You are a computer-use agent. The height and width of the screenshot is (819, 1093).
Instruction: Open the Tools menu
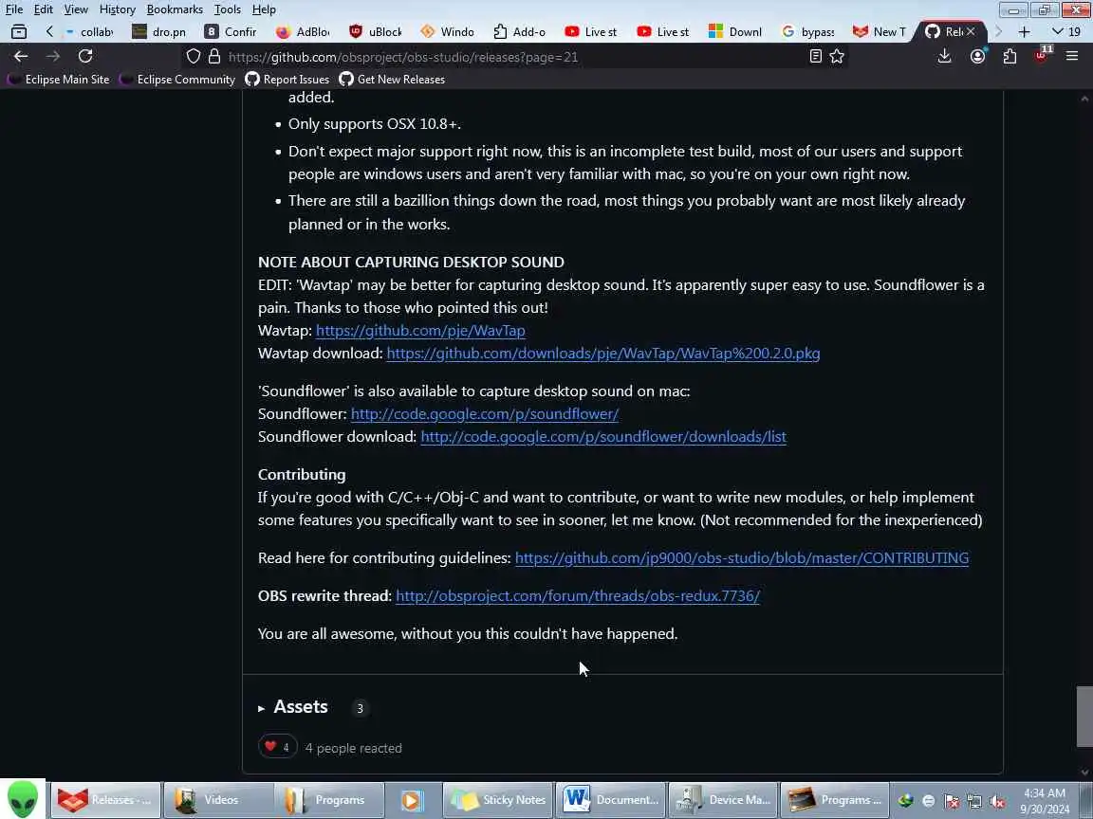click(228, 9)
